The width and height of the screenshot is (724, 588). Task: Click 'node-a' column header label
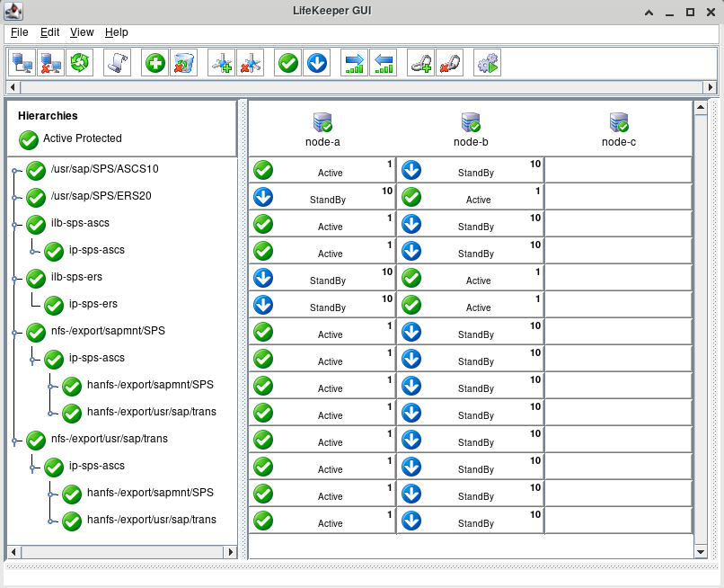tap(322, 142)
